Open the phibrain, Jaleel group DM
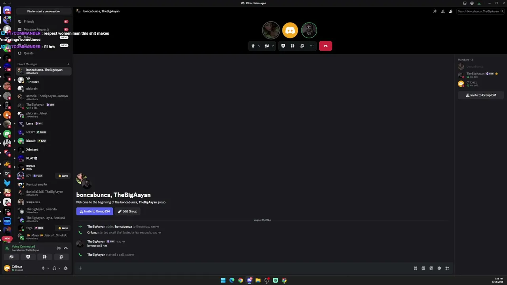Viewport: 507px width, 285px height. pyautogui.click(x=44, y=115)
